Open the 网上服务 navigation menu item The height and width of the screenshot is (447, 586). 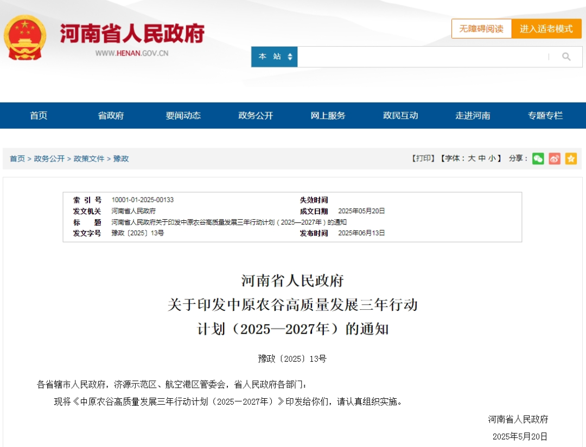(328, 116)
